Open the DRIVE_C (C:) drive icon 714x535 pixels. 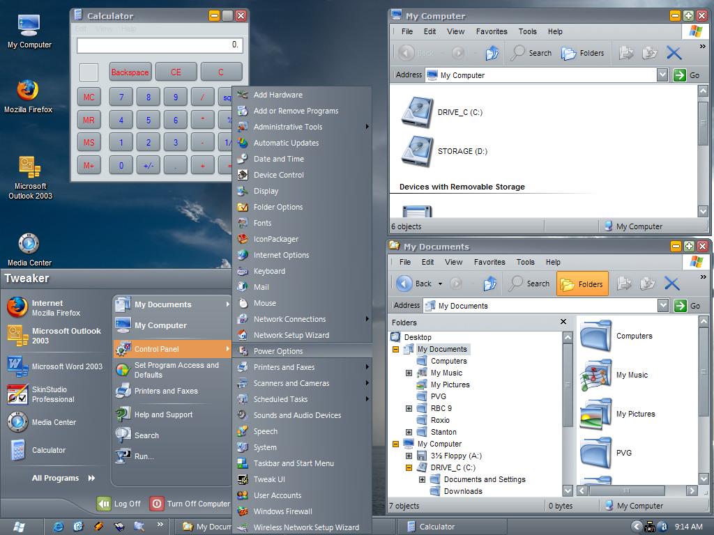(418, 112)
